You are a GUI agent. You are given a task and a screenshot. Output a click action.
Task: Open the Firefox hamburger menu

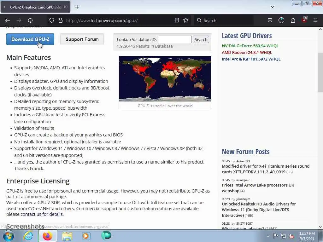coord(315,20)
